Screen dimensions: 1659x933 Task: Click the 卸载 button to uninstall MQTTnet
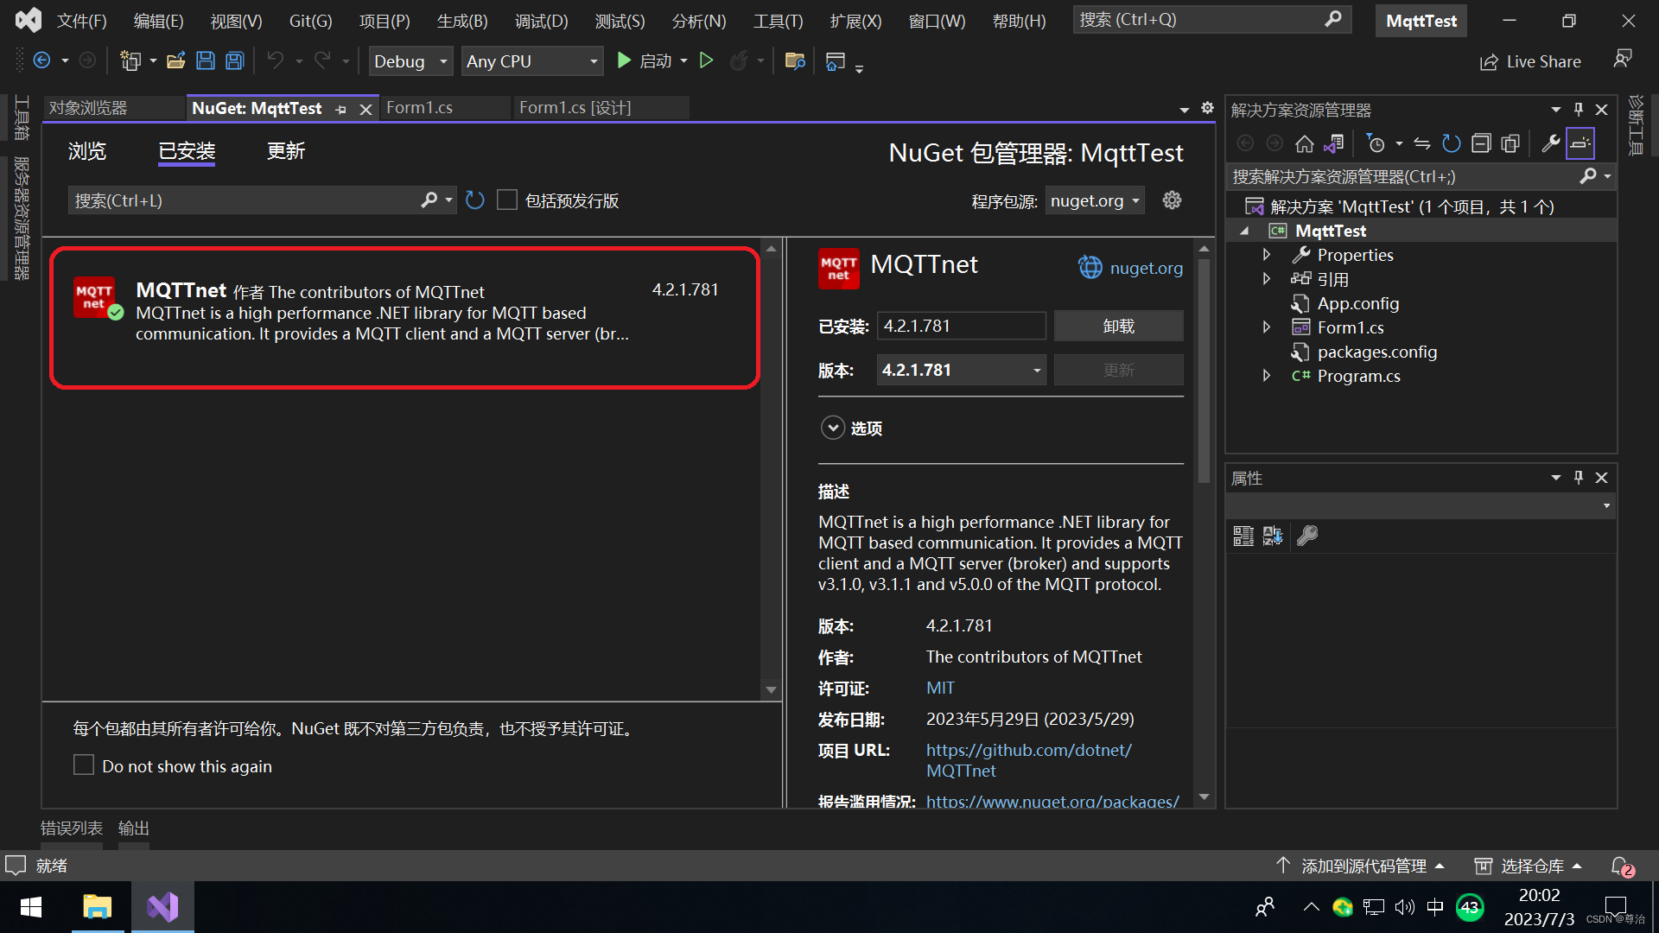(x=1118, y=326)
